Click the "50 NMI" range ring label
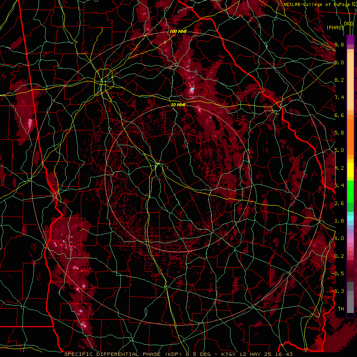357x357 pixels. 178,105
